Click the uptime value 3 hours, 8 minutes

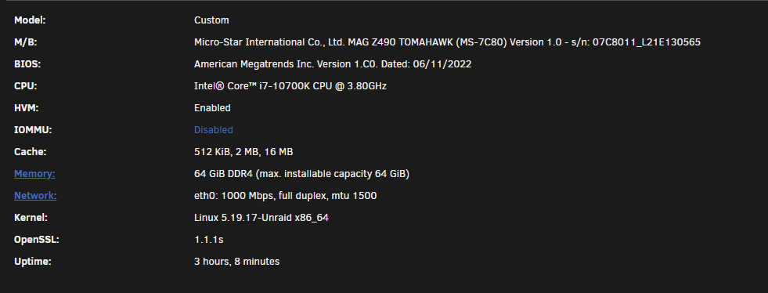(x=236, y=262)
